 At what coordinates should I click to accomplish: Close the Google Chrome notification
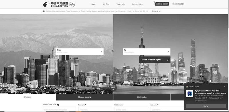pyautogui.click(x=224, y=87)
